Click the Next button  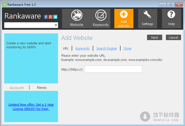[x=154, y=37]
